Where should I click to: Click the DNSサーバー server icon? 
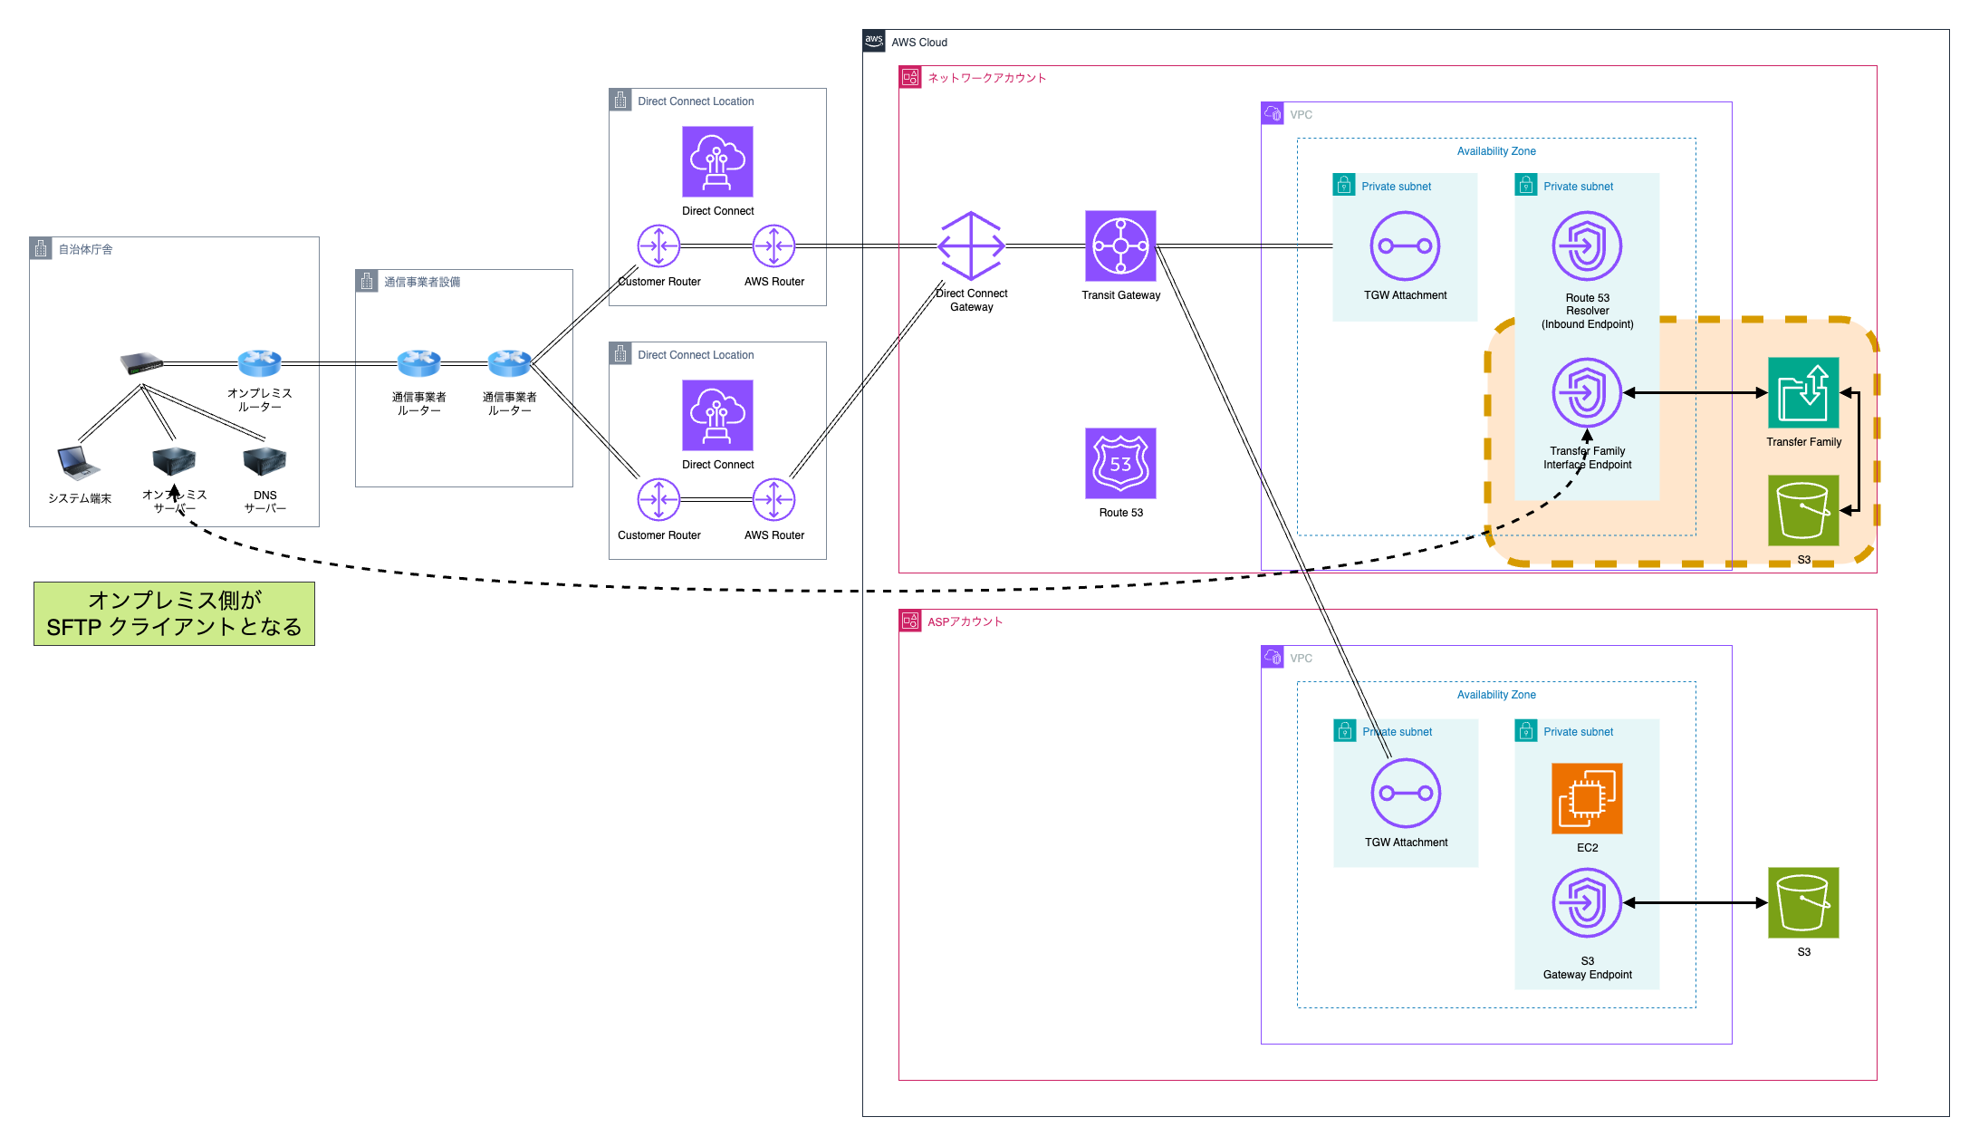264,461
